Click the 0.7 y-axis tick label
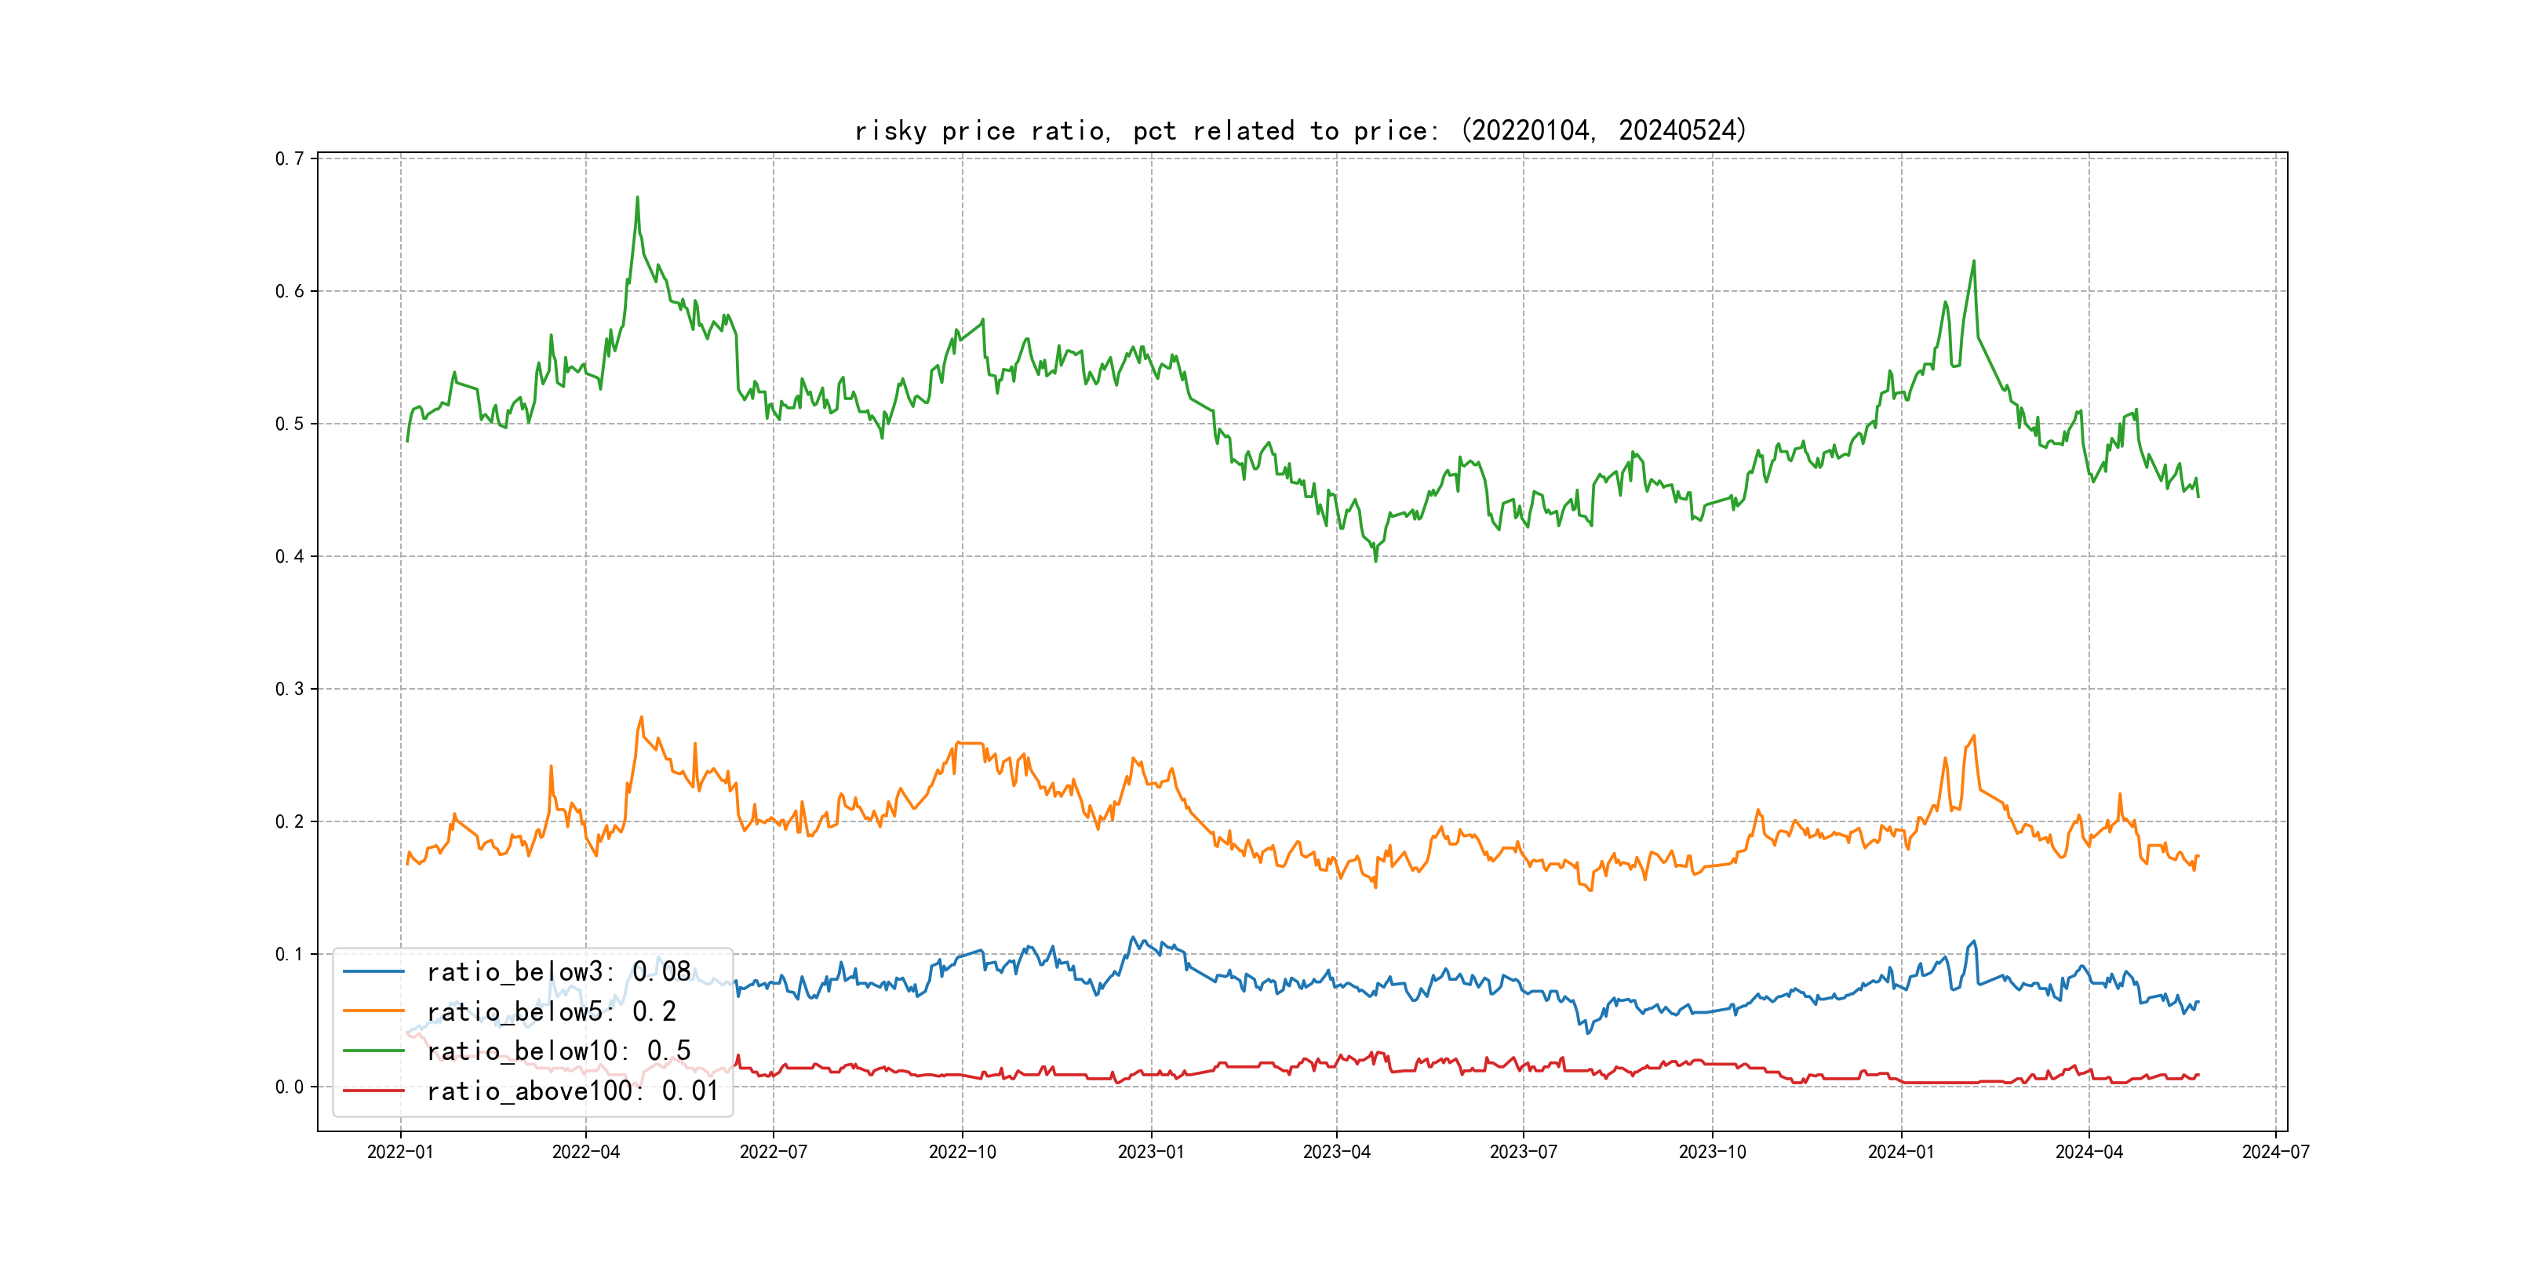2542x1271 pixels. pyautogui.click(x=290, y=158)
